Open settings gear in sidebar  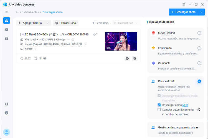pyautogui.click(x=6, y=104)
